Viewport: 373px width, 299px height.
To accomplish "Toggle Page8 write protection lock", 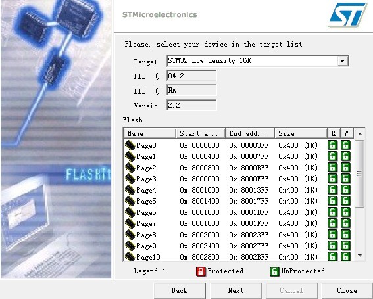I will tap(345, 235).
